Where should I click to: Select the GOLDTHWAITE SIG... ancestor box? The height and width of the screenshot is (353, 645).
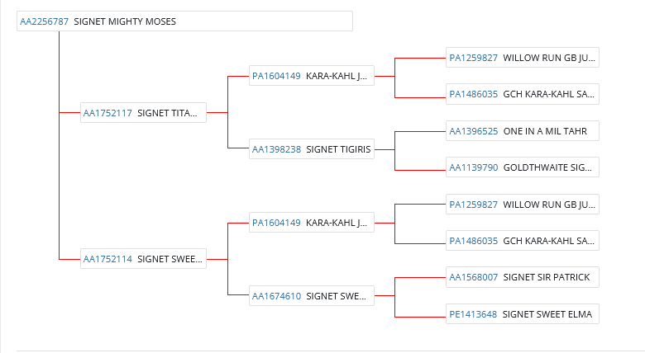pos(547,167)
